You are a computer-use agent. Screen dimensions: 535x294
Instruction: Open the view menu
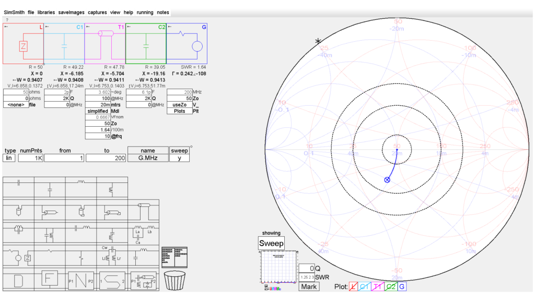click(115, 13)
